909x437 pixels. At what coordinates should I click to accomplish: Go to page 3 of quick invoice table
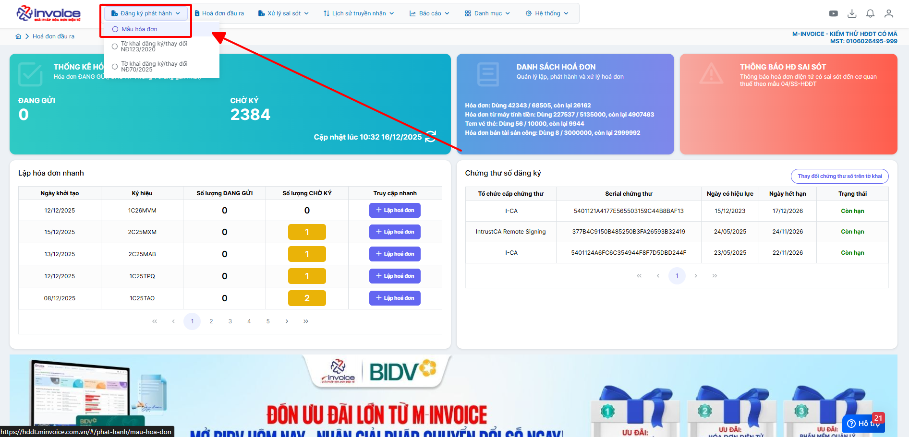pos(230,321)
